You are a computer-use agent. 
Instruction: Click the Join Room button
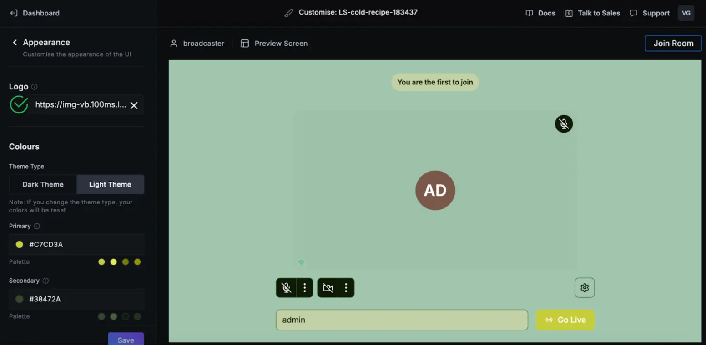tap(673, 43)
